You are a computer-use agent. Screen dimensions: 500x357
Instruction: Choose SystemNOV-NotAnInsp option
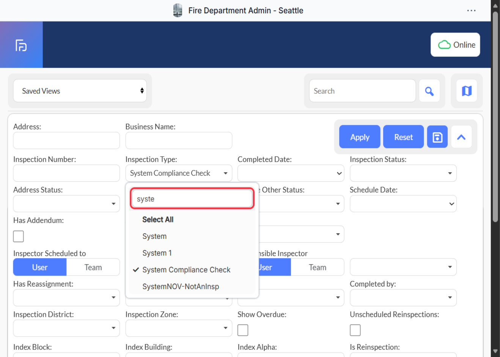point(181,287)
